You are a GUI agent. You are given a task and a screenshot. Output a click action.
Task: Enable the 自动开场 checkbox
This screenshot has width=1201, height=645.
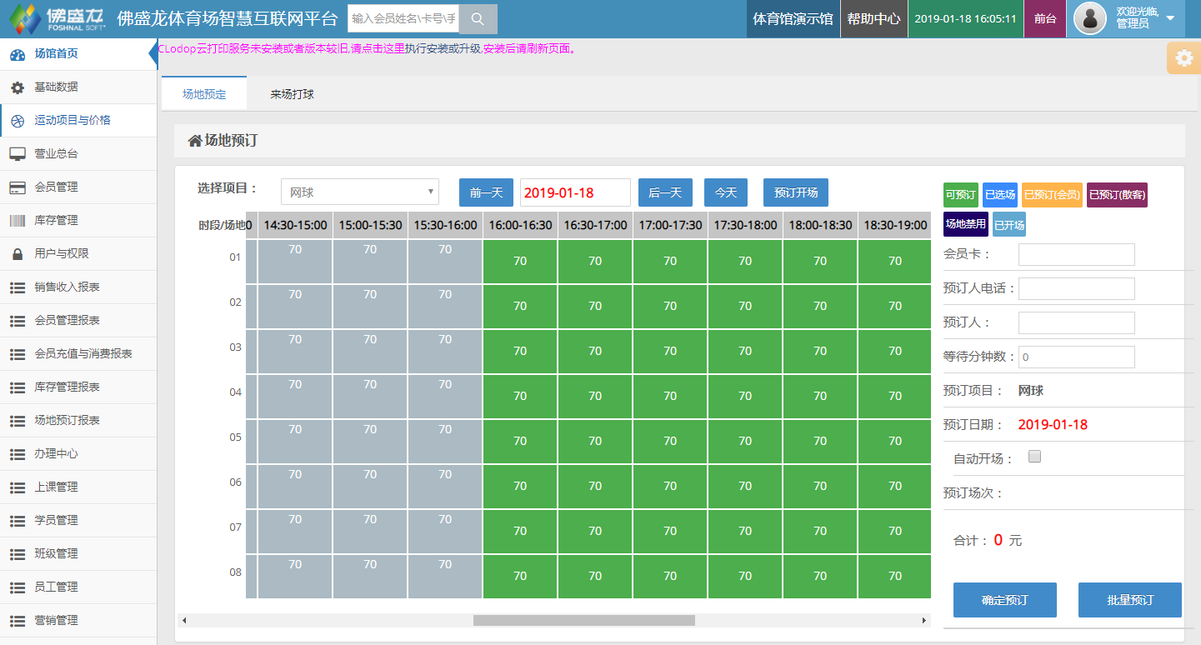coord(1035,457)
